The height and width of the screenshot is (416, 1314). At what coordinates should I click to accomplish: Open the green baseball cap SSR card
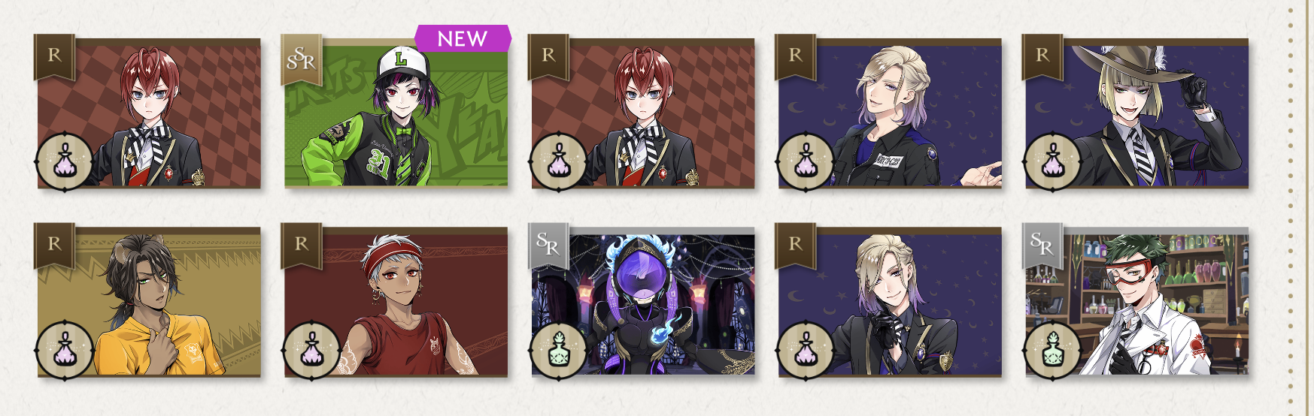tap(396, 113)
